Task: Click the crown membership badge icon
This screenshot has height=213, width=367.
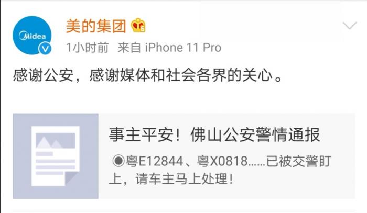Action: 138,26
